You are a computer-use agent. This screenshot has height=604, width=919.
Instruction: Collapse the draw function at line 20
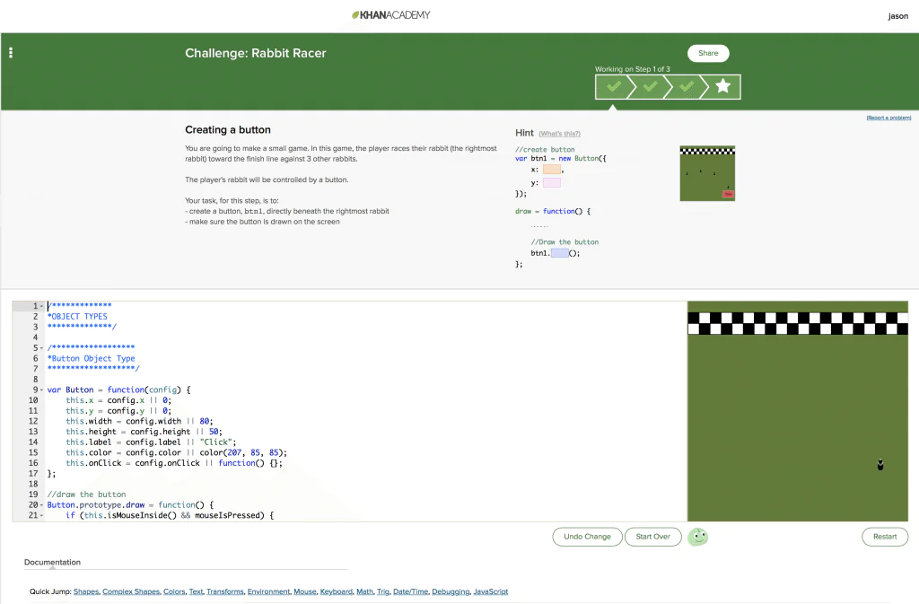42,505
